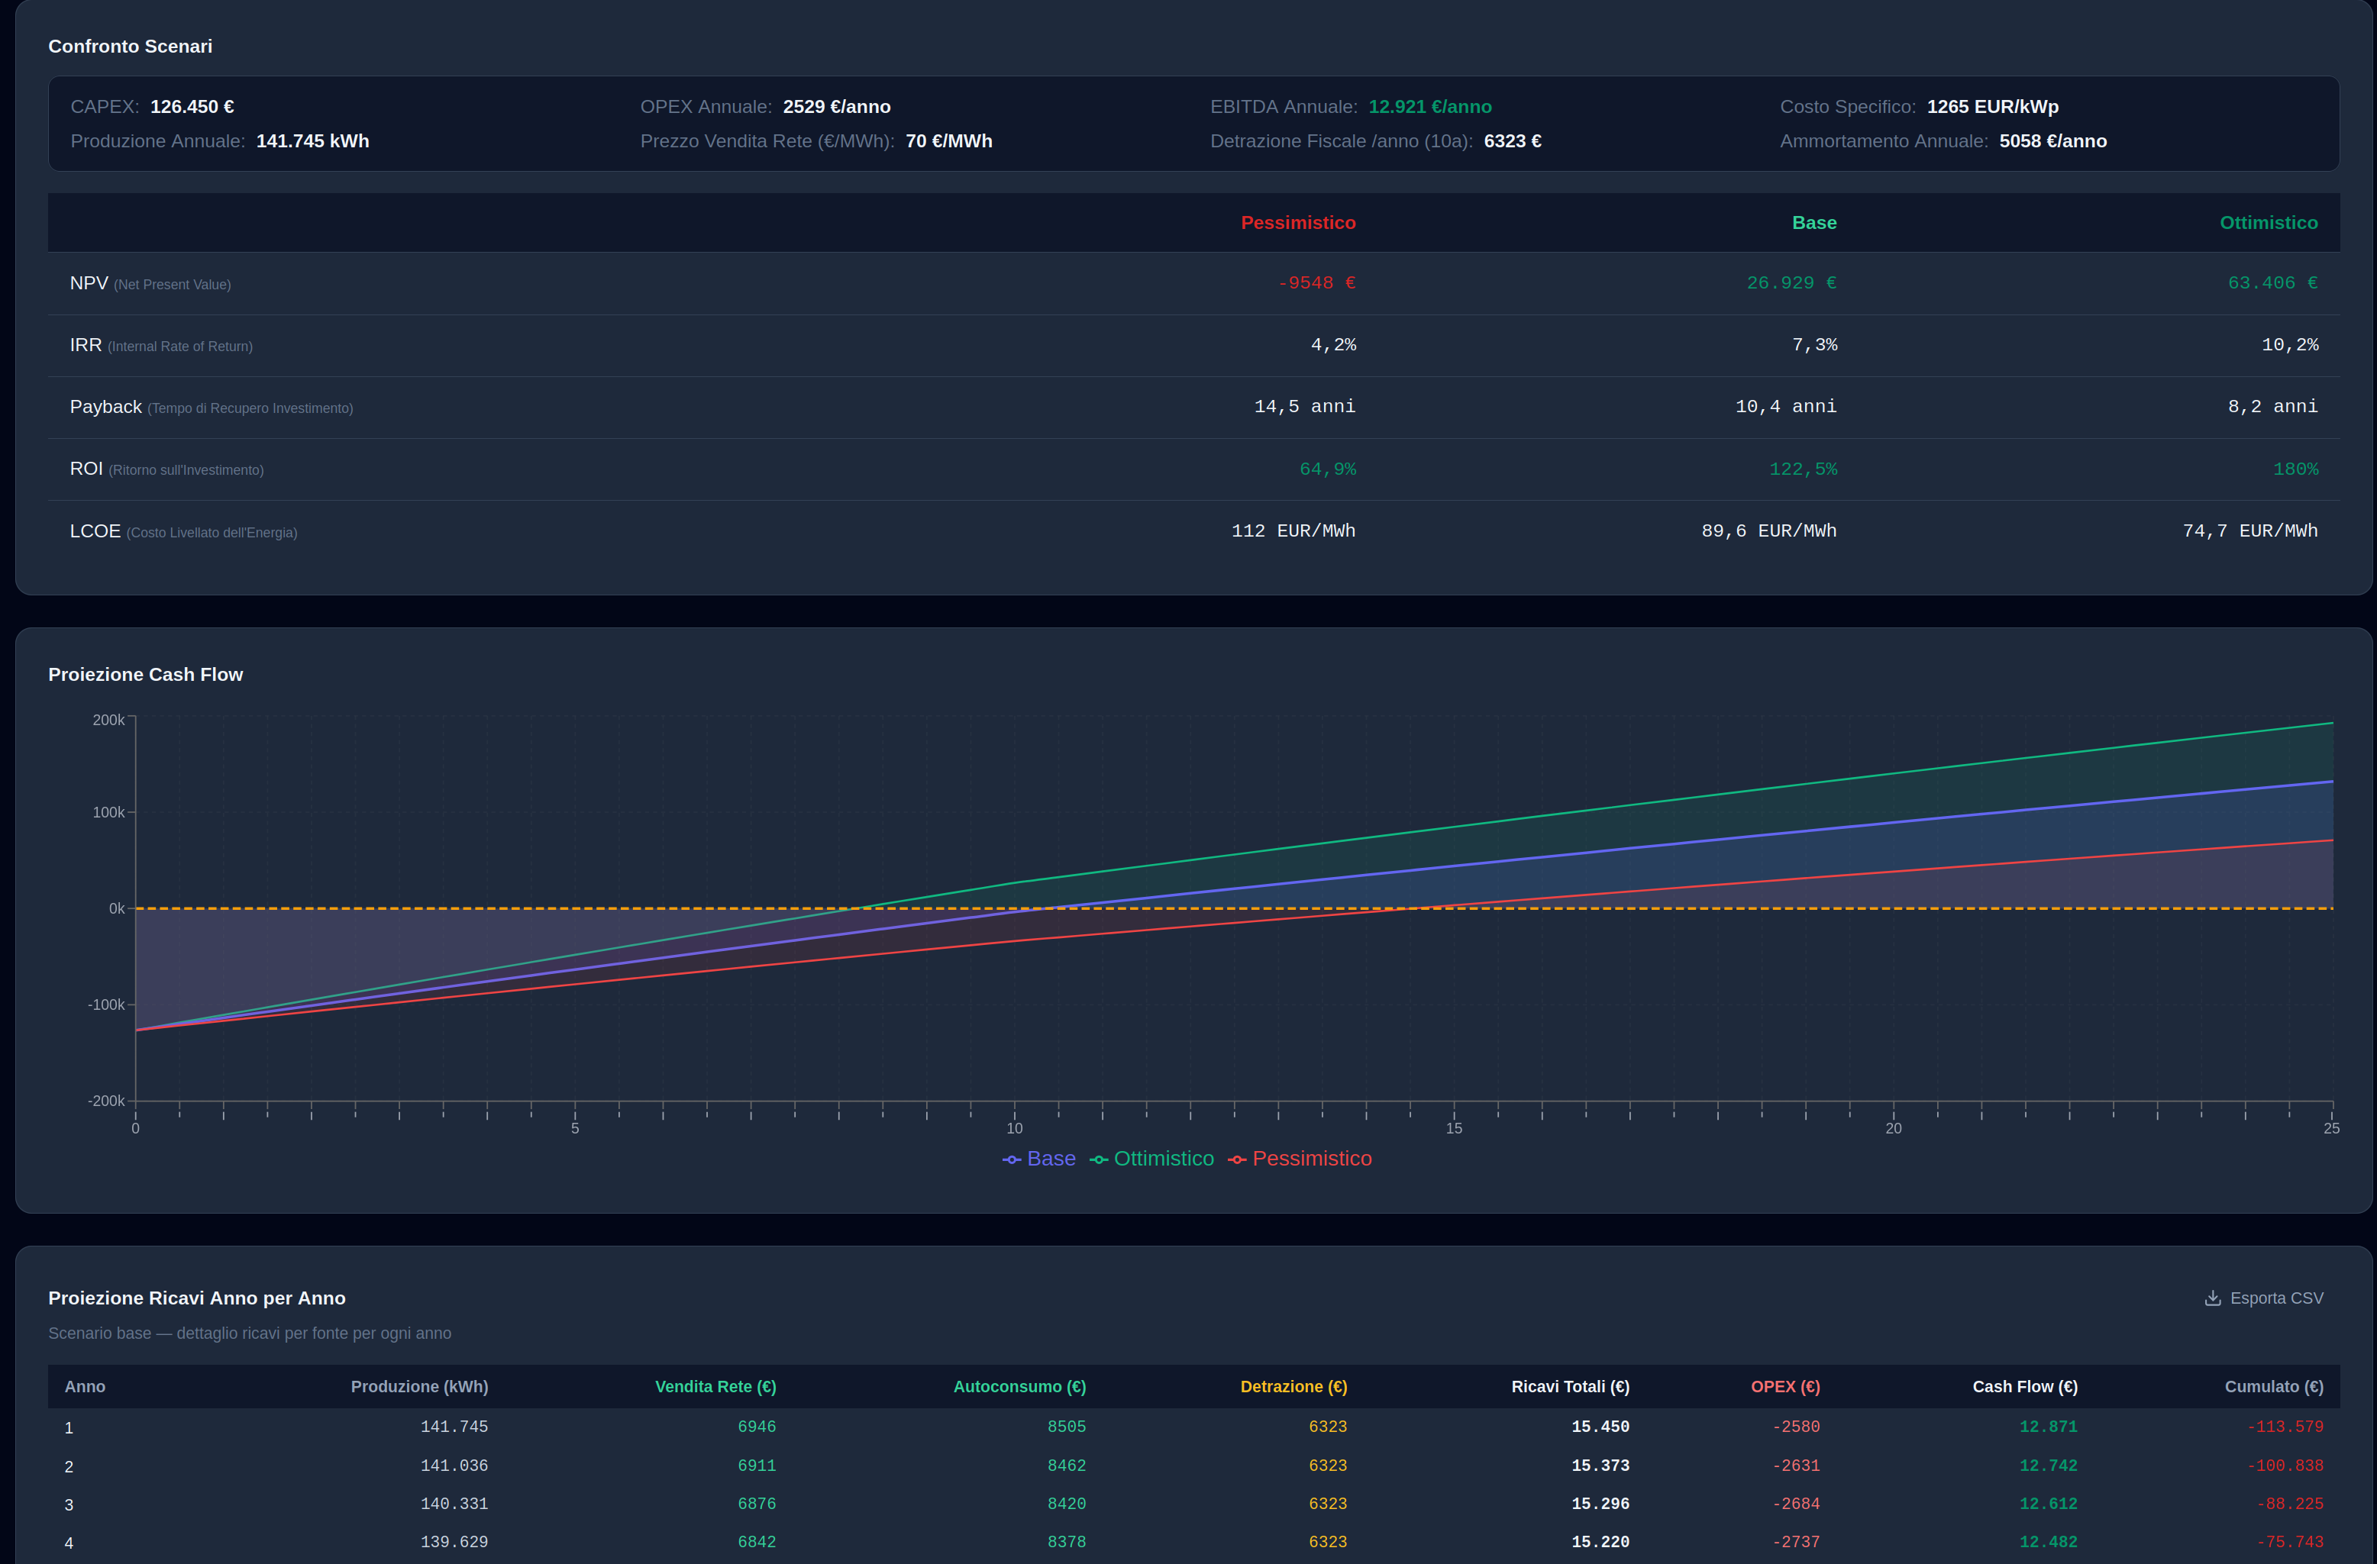Click the Base legend marker icon

(1012, 1159)
